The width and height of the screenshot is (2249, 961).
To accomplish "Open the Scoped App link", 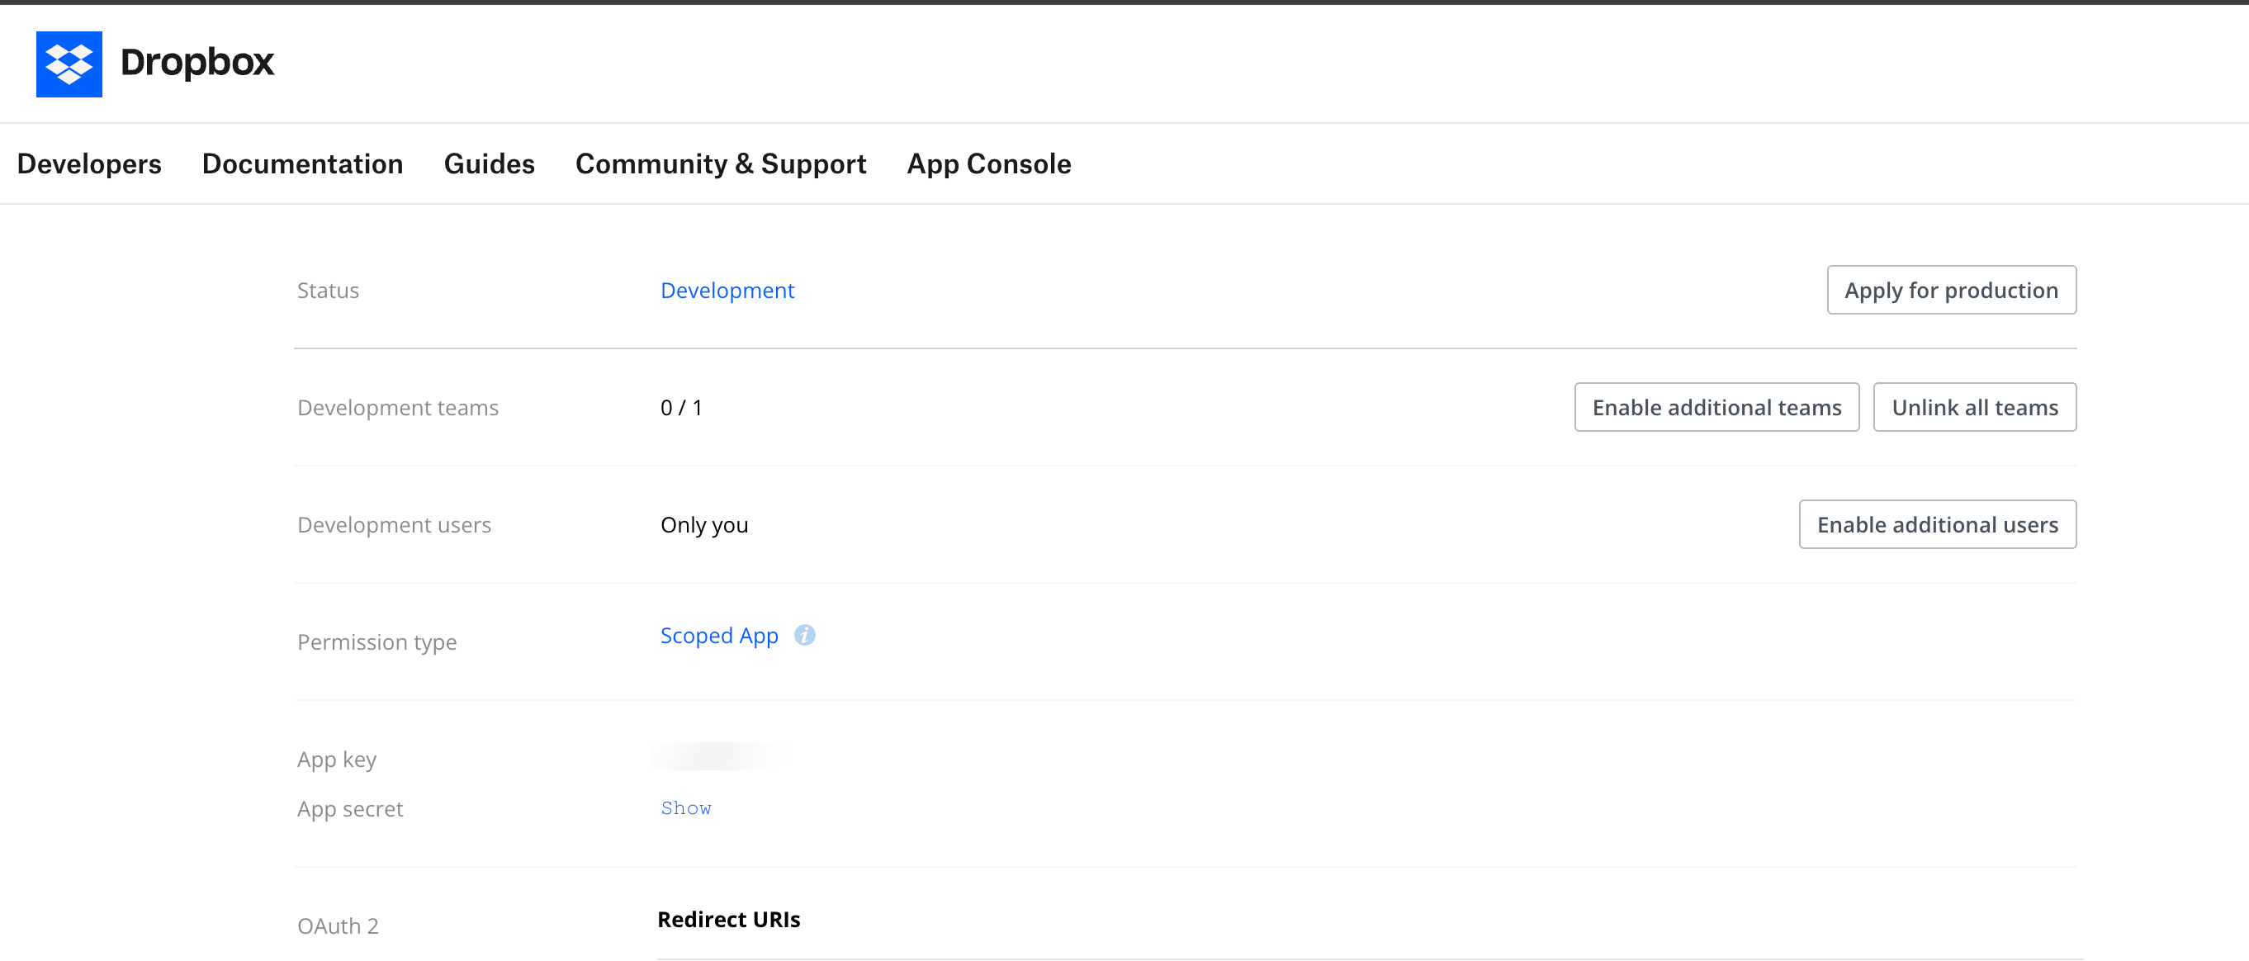I will pos(718,636).
